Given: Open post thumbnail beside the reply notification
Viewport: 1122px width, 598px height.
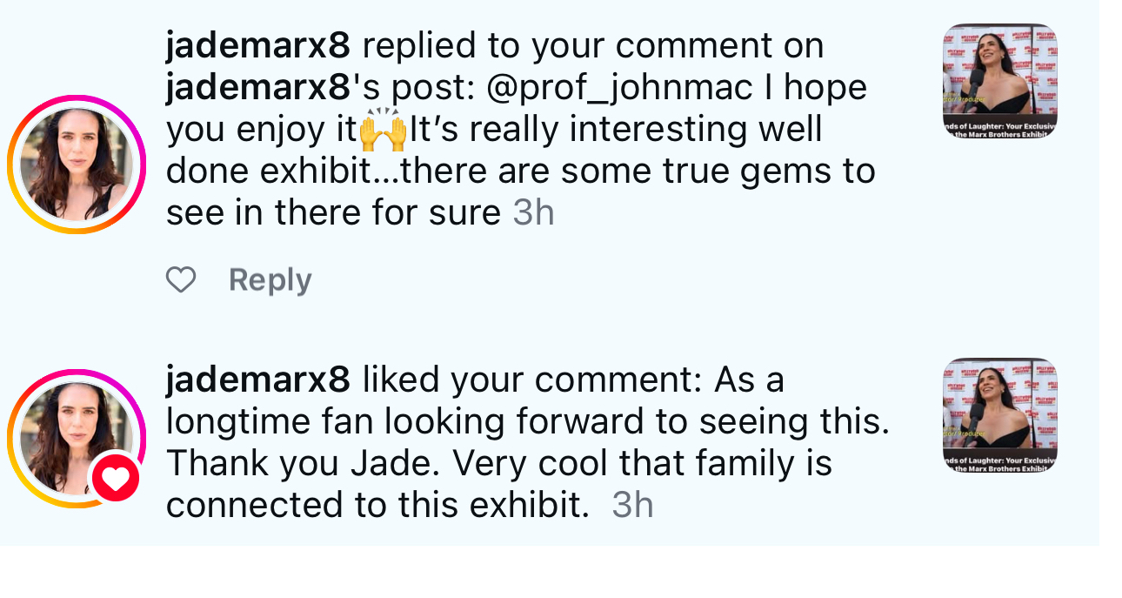Looking at the screenshot, I should click(x=999, y=81).
